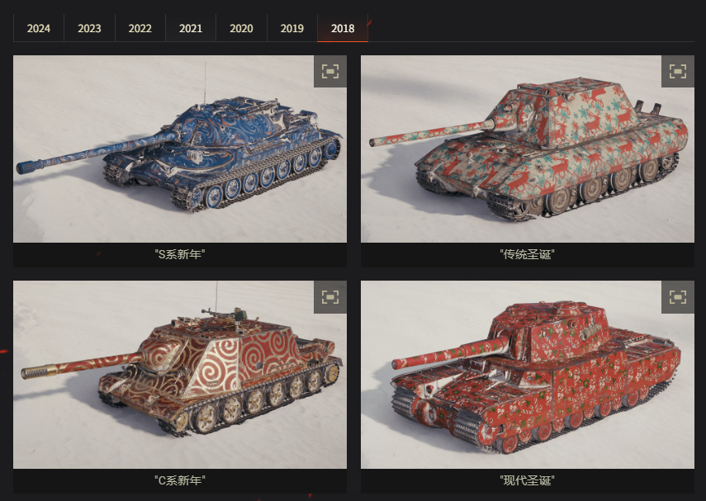Click the "传统圣诞" caption label
Screen dimensions: 706x501
tap(528, 254)
